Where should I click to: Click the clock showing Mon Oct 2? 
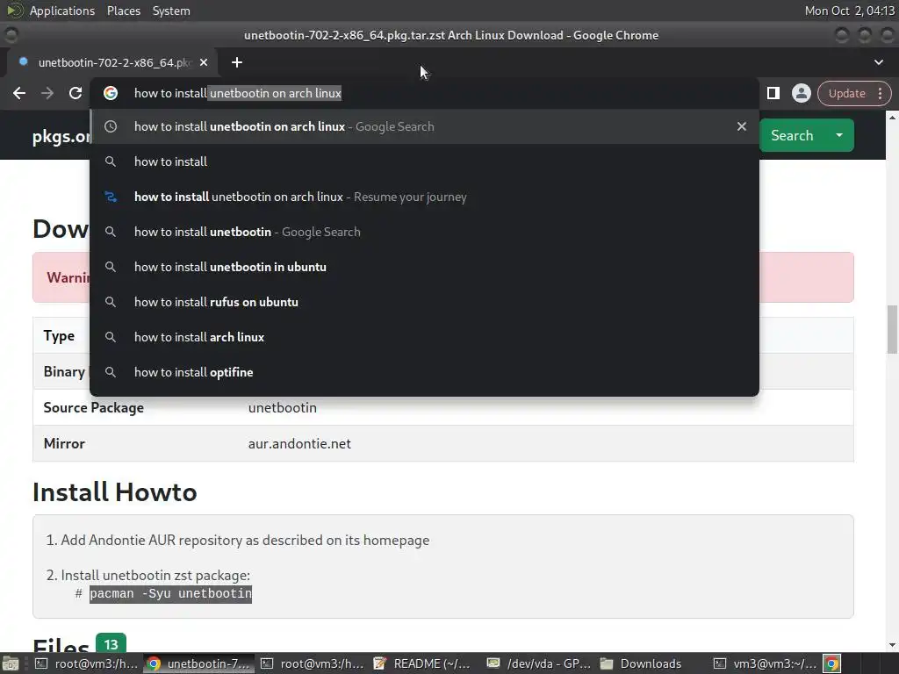click(x=849, y=11)
